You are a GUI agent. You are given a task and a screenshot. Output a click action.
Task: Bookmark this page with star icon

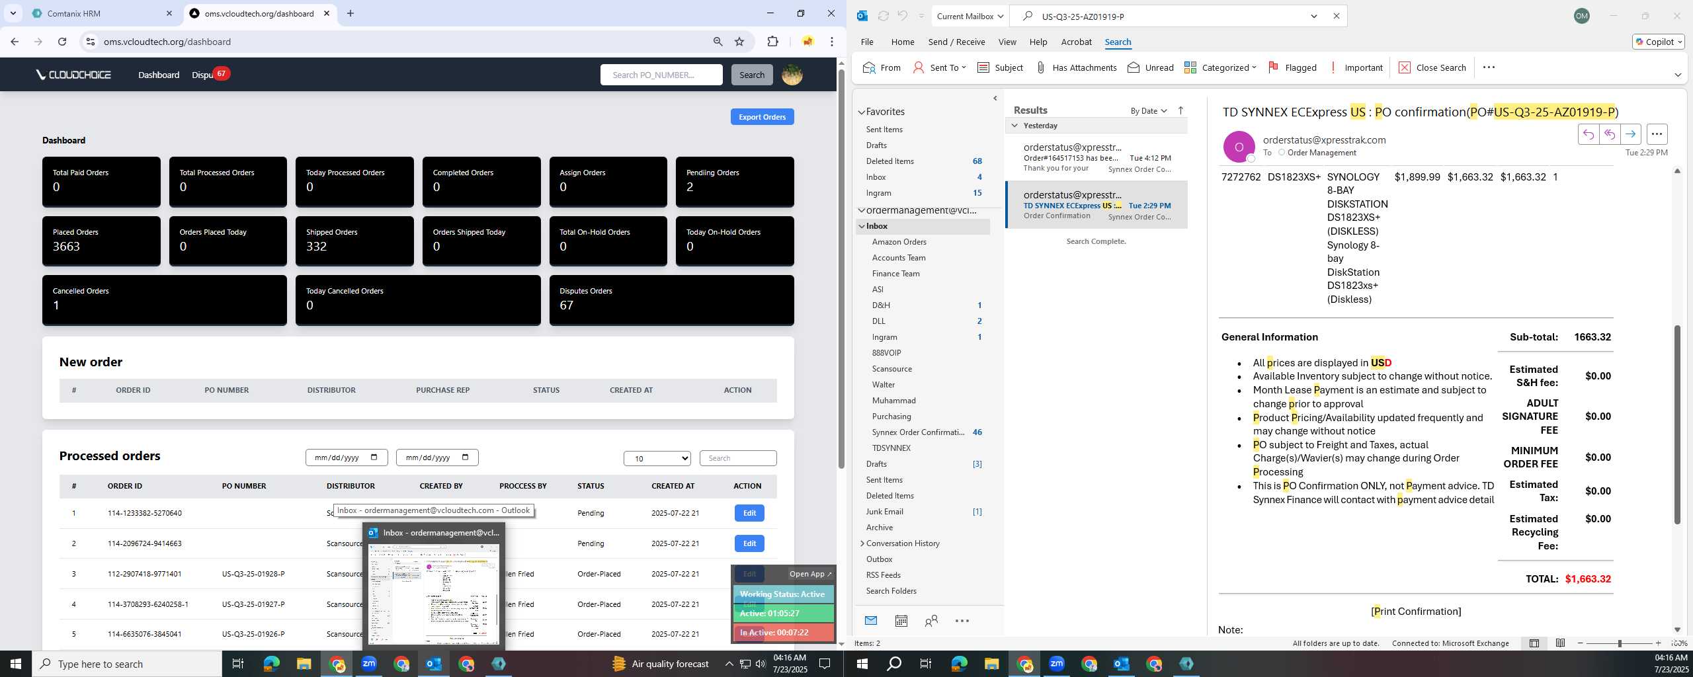tap(739, 42)
